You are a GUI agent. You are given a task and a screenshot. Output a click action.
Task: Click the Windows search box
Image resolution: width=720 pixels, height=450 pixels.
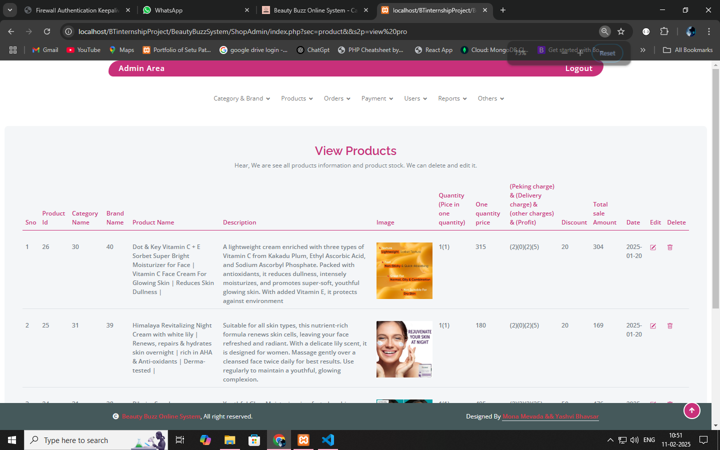point(96,440)
